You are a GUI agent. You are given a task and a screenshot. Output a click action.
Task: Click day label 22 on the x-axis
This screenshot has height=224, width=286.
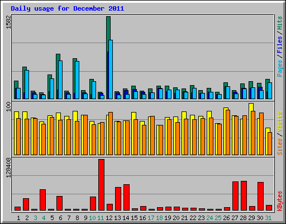[193, 218]
